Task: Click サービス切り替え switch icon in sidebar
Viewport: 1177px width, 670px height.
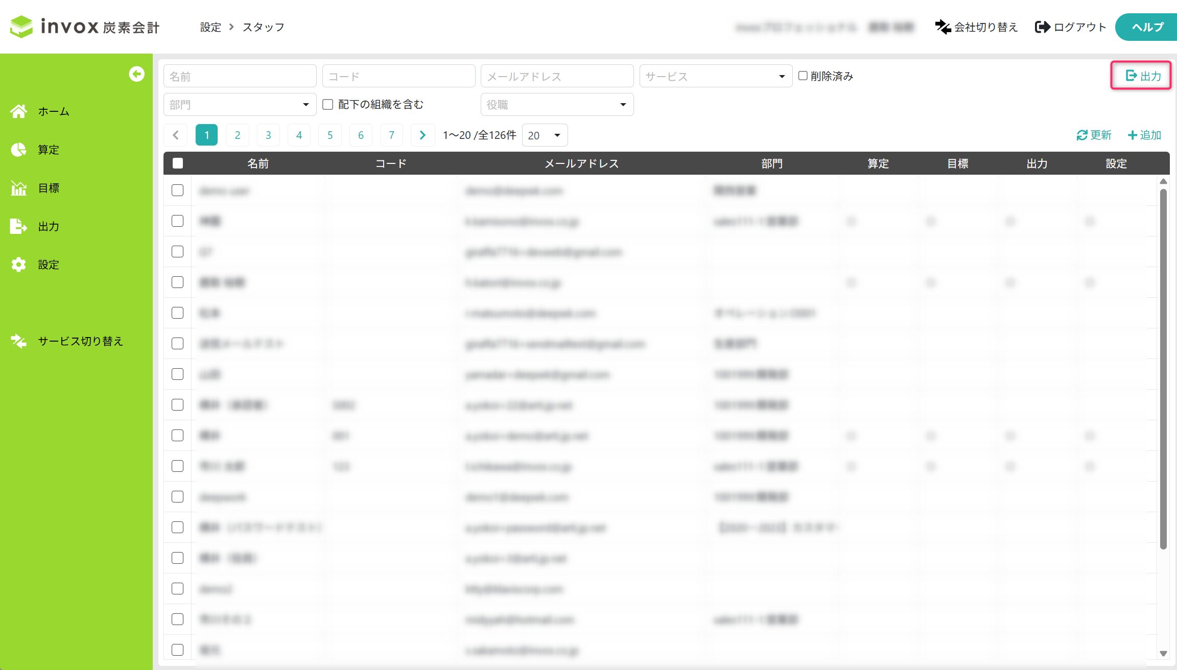Action: [x=19, y=341]
